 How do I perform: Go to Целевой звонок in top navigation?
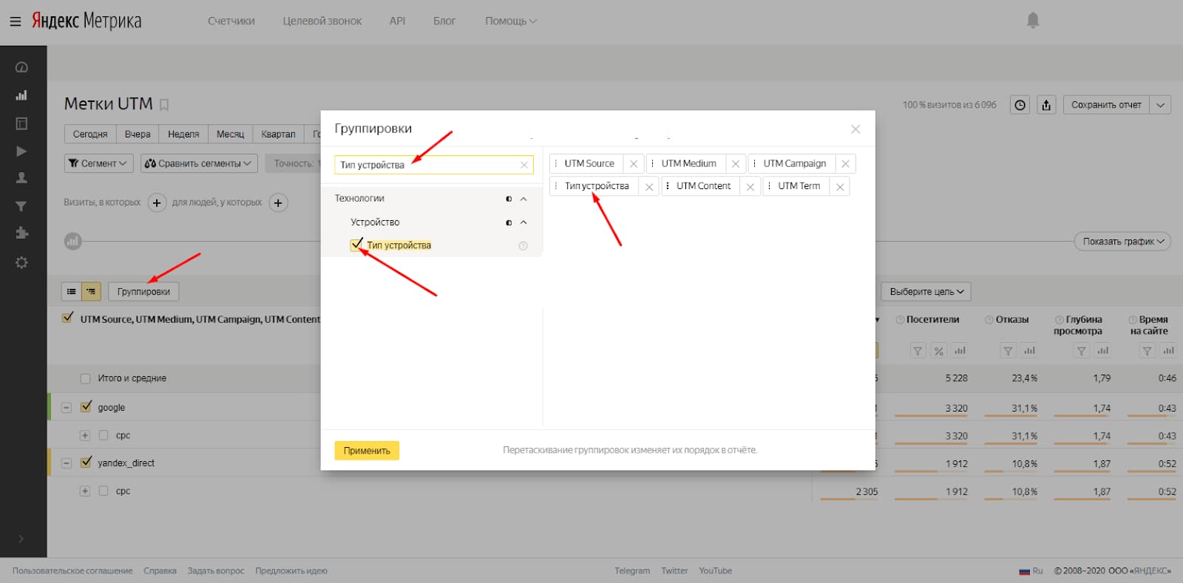(322, 21)
